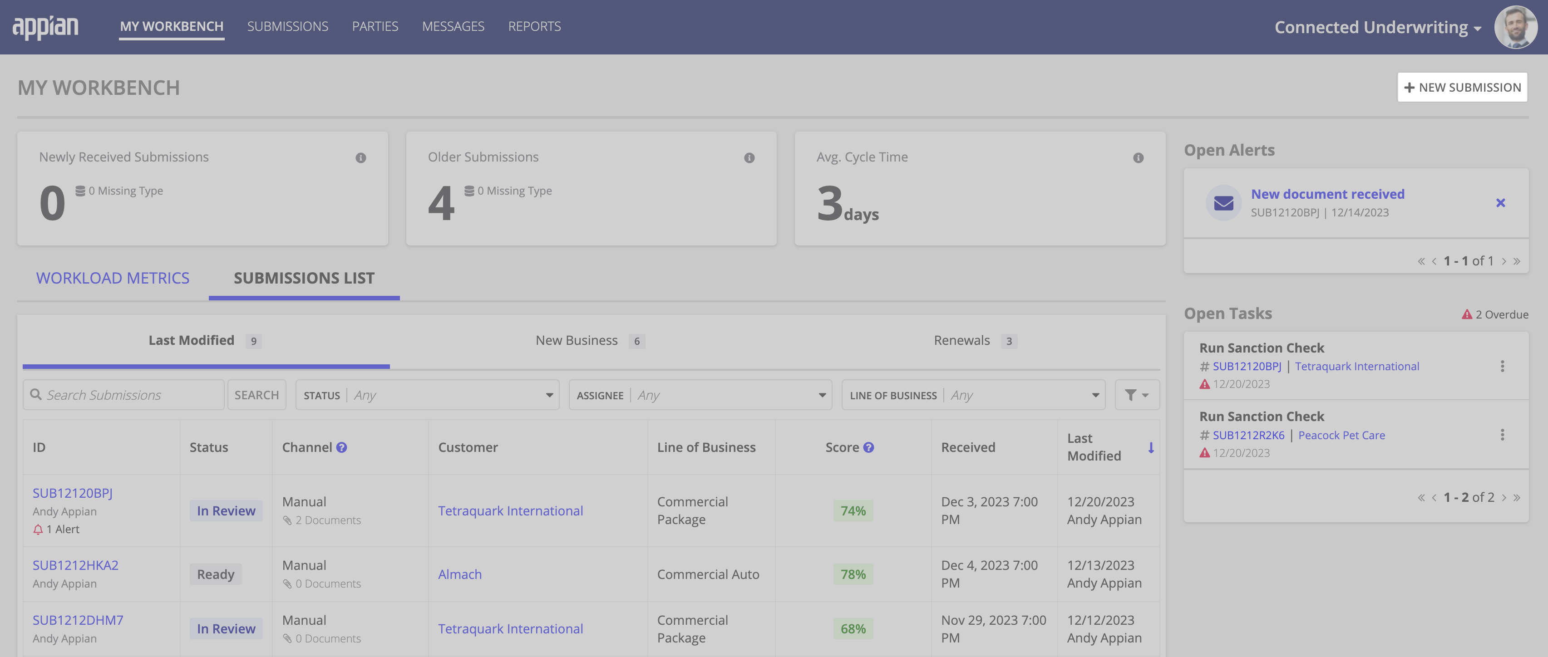This screenshot has height=657, width=1548.
Task: Sort by Last Modified arrow icon
Action: click(x=1151, y=447)
